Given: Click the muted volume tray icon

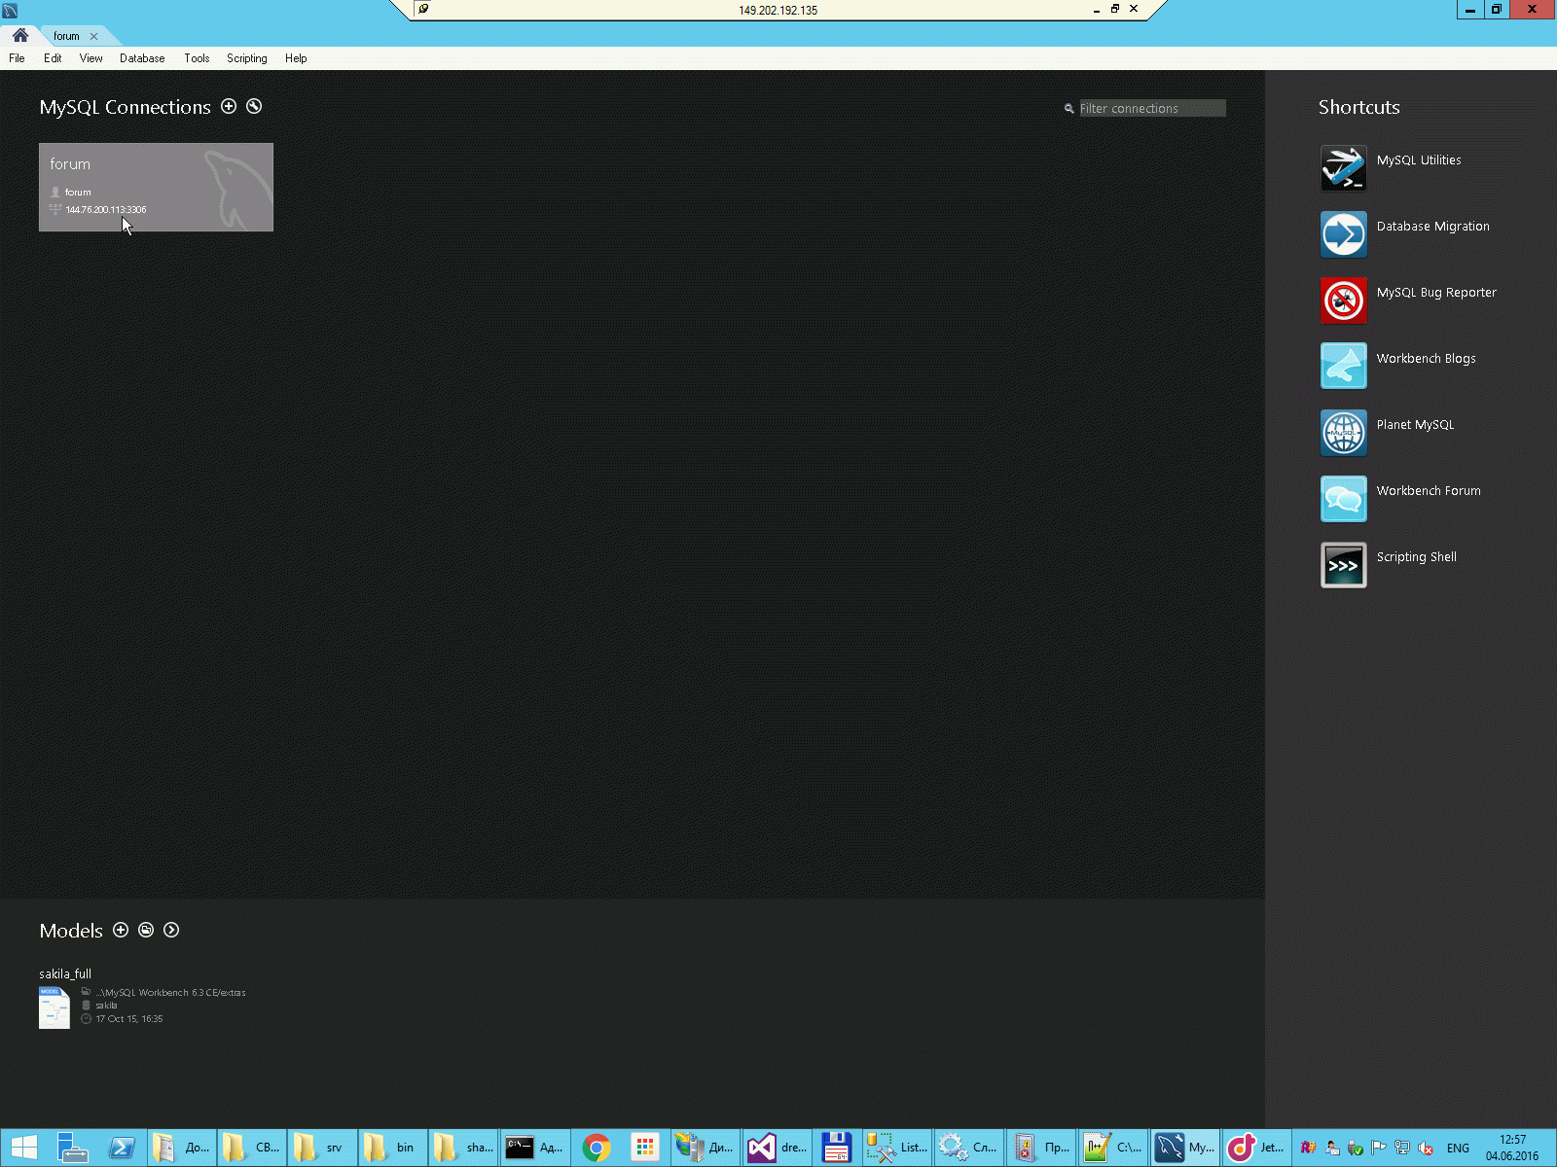Looking at the screenshot, I should coord(1426,1149).
